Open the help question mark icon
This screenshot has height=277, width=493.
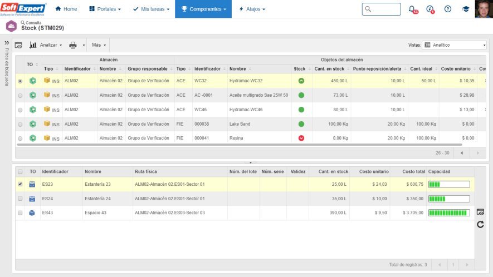(448, 9)
